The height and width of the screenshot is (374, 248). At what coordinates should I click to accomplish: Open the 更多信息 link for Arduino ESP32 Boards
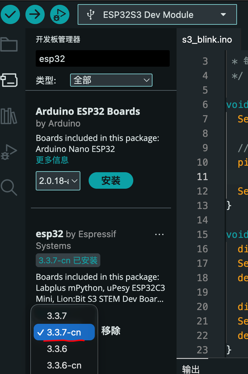pos(52,160)
